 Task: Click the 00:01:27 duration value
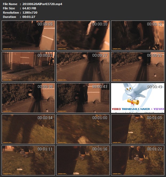29,17
